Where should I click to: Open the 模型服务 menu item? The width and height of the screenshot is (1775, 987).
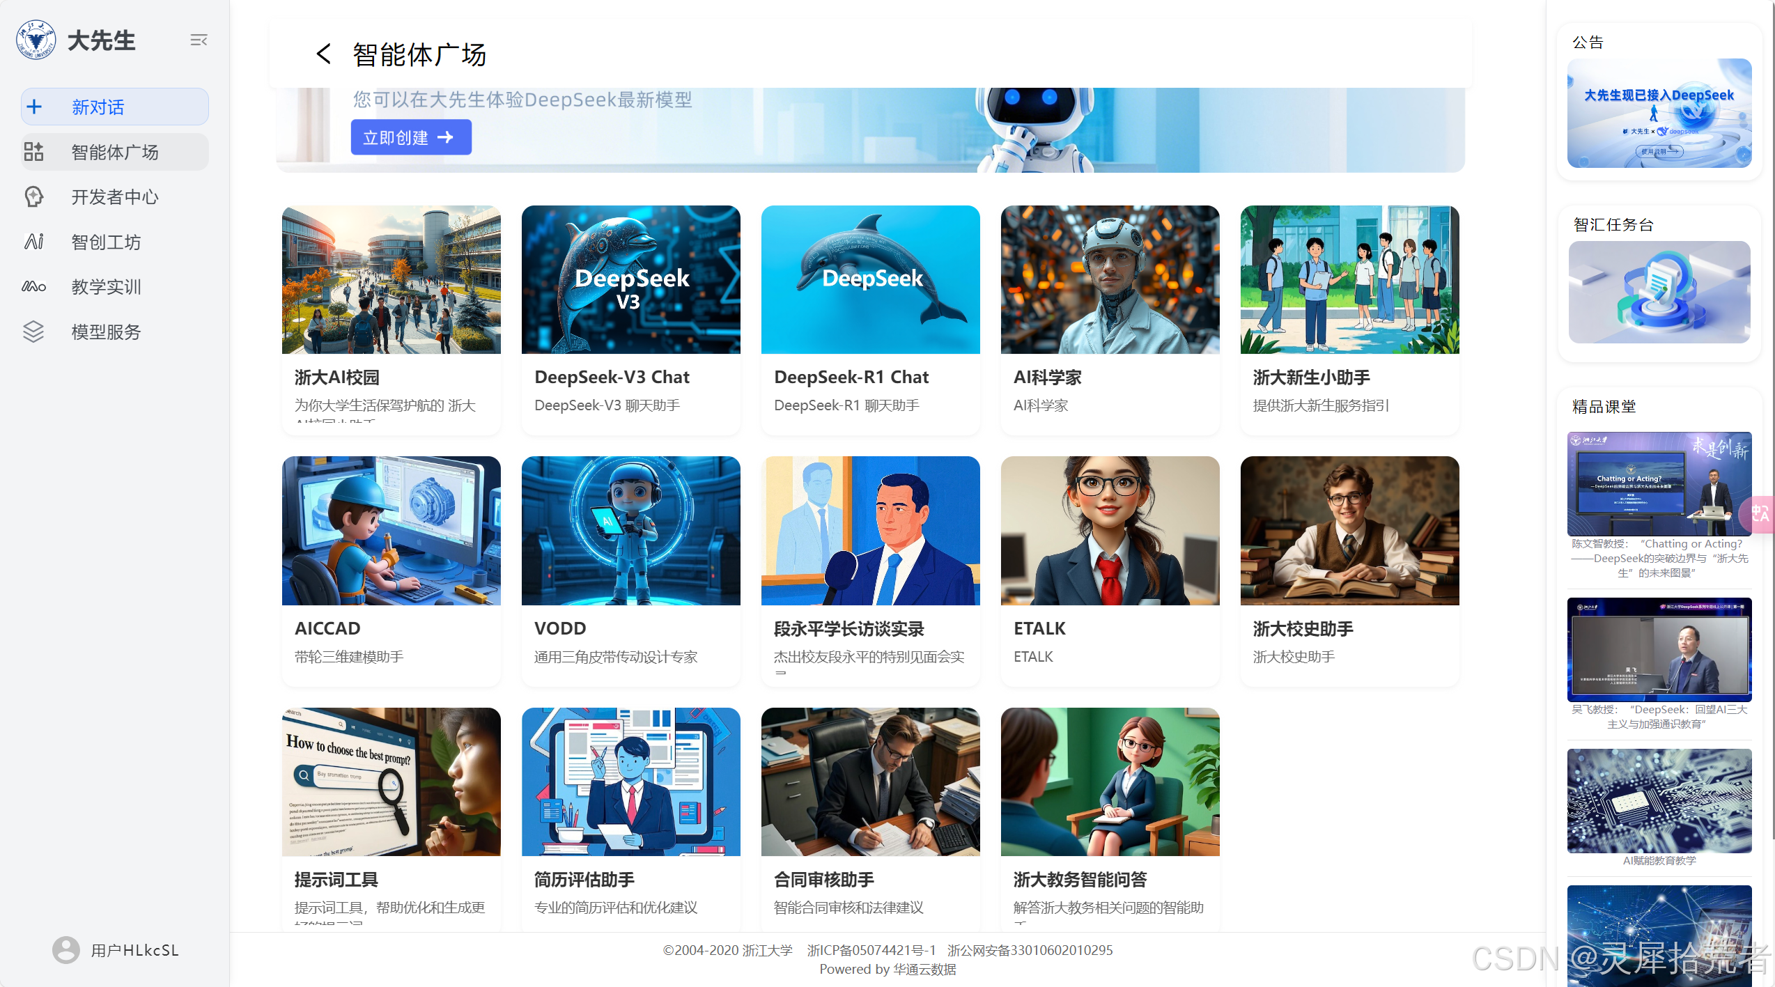(106, 332)
